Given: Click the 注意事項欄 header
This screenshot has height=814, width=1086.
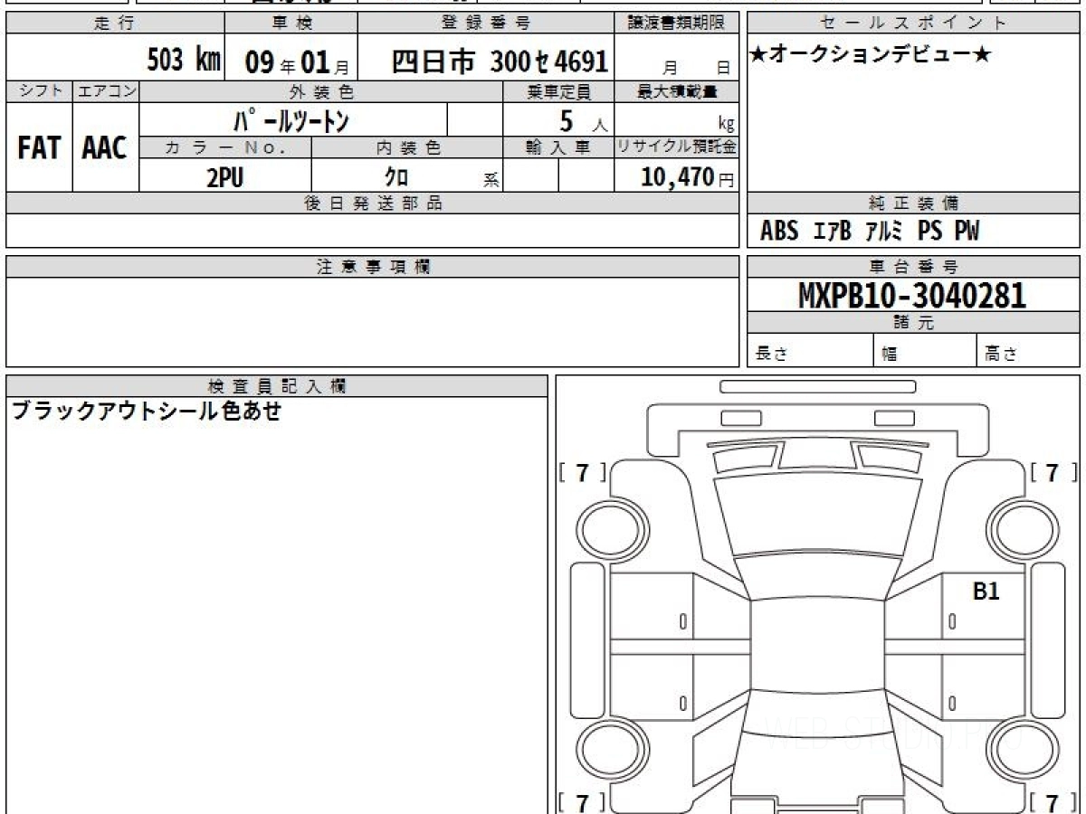Looking at the screenshot, I should click(x=373, y=267).
